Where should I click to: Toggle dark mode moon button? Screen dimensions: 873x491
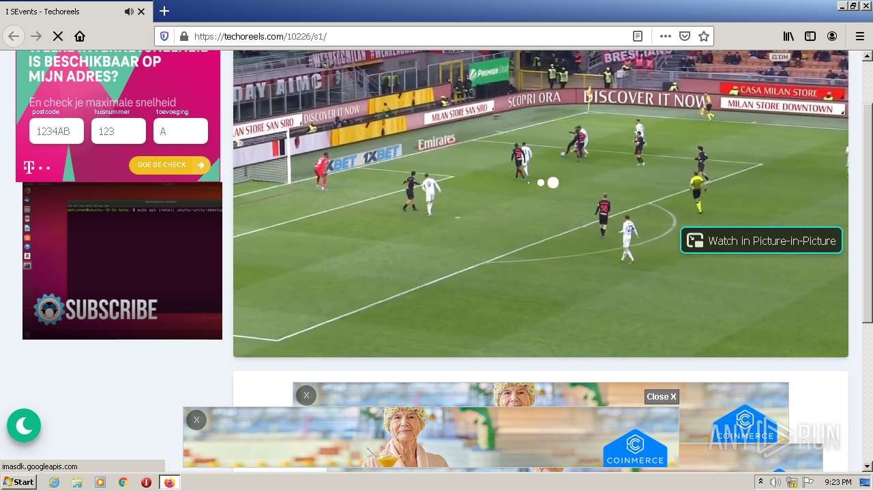[24, 426]
